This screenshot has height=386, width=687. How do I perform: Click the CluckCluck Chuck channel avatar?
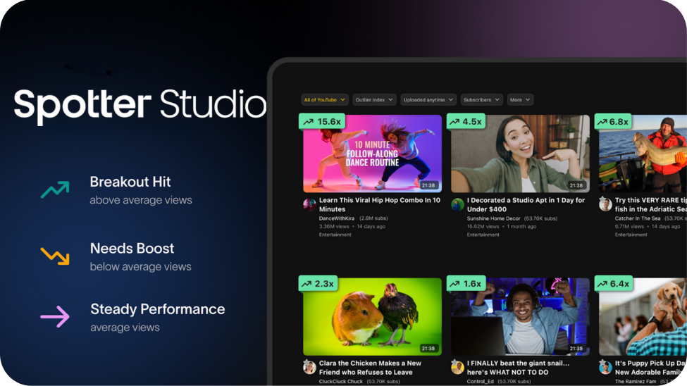pos(310,367)
